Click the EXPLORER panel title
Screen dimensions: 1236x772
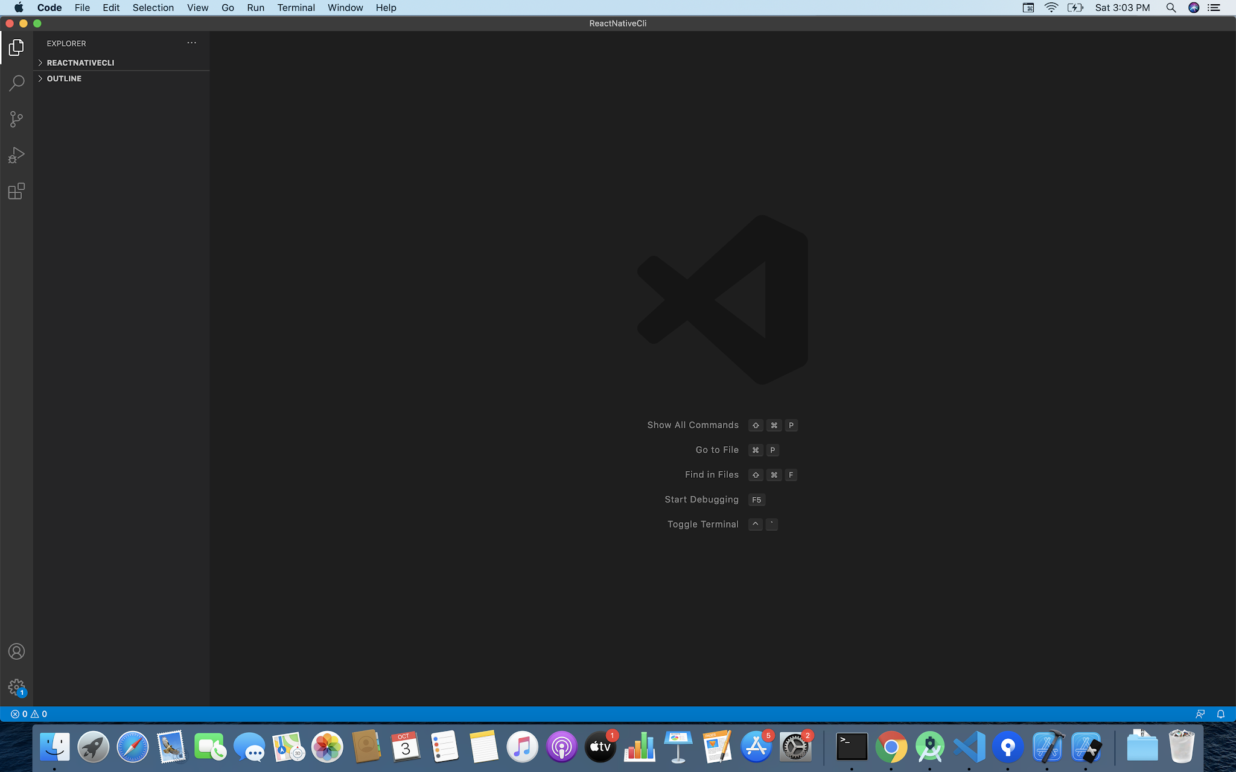point(66,43)
